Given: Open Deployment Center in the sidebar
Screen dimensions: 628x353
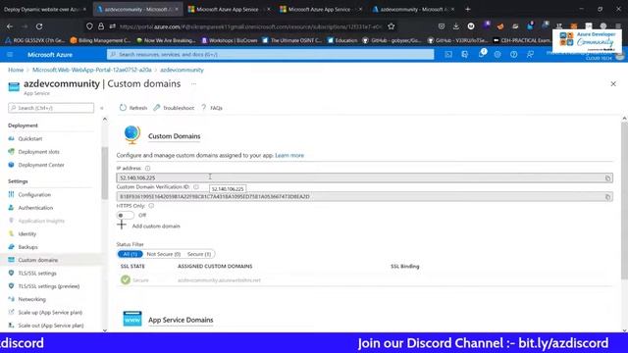Looking at the screenshot, I should 41,165.
